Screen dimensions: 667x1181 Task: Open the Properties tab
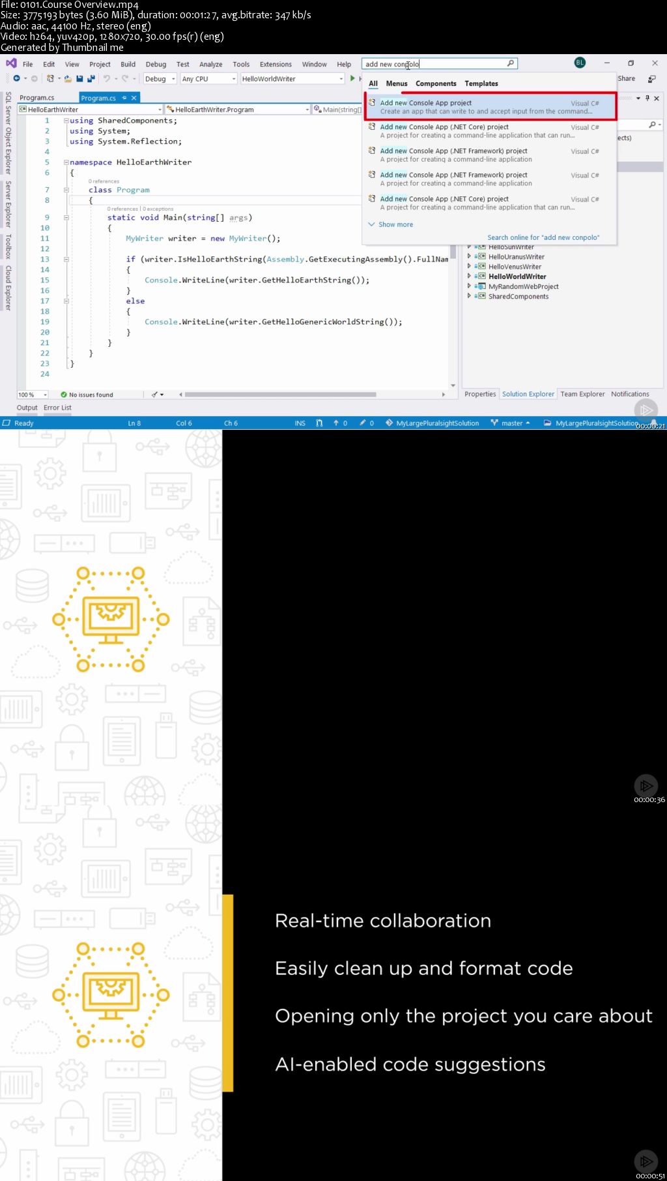click(x=480, y=394)
